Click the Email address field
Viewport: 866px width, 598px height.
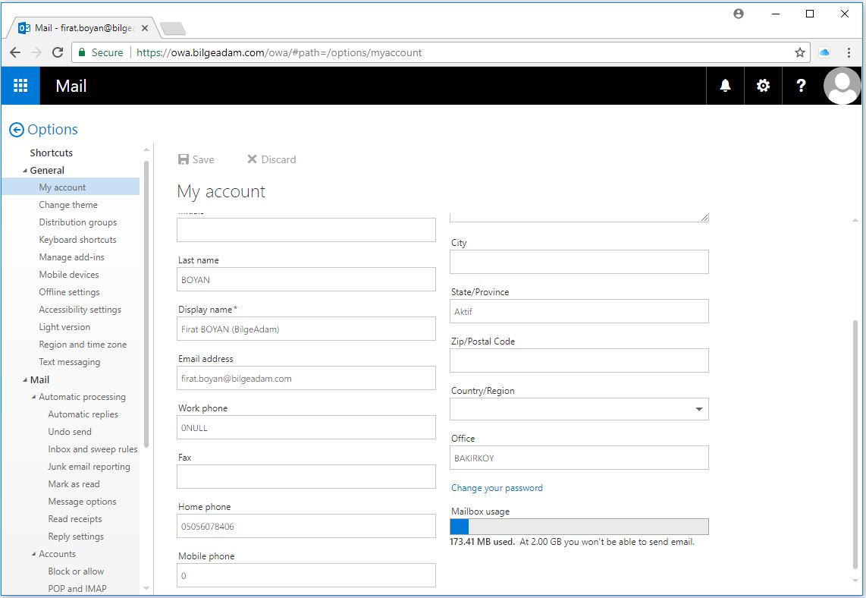[306, 378]
